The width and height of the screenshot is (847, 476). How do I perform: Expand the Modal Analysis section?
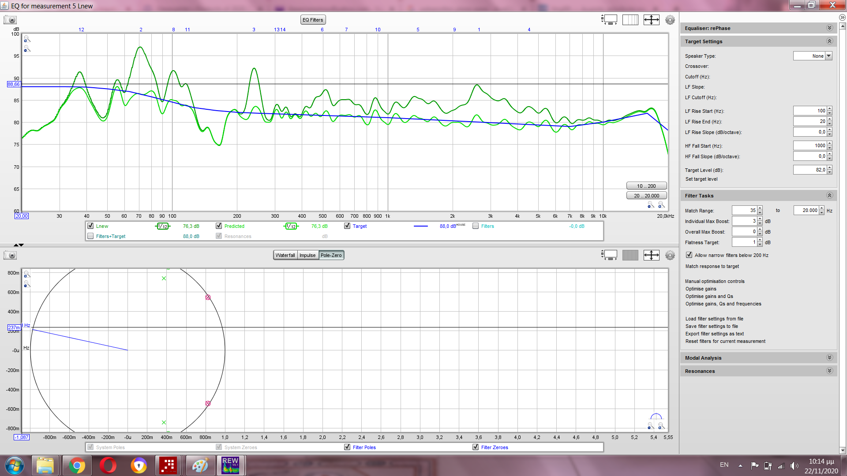pos(829,357)
